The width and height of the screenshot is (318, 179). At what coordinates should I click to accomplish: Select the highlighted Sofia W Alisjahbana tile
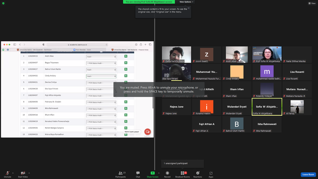click(267, 107)
